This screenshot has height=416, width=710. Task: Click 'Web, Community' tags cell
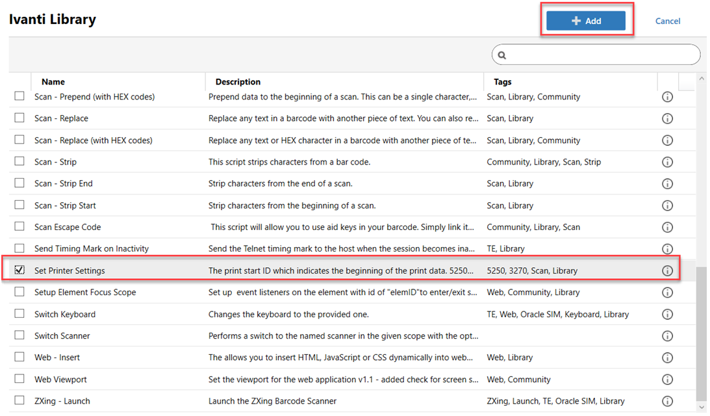(518, 380)
